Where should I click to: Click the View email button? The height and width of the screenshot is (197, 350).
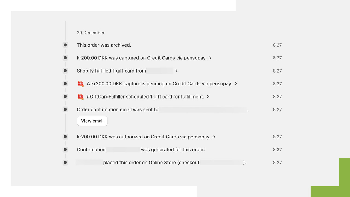(92, 121)
